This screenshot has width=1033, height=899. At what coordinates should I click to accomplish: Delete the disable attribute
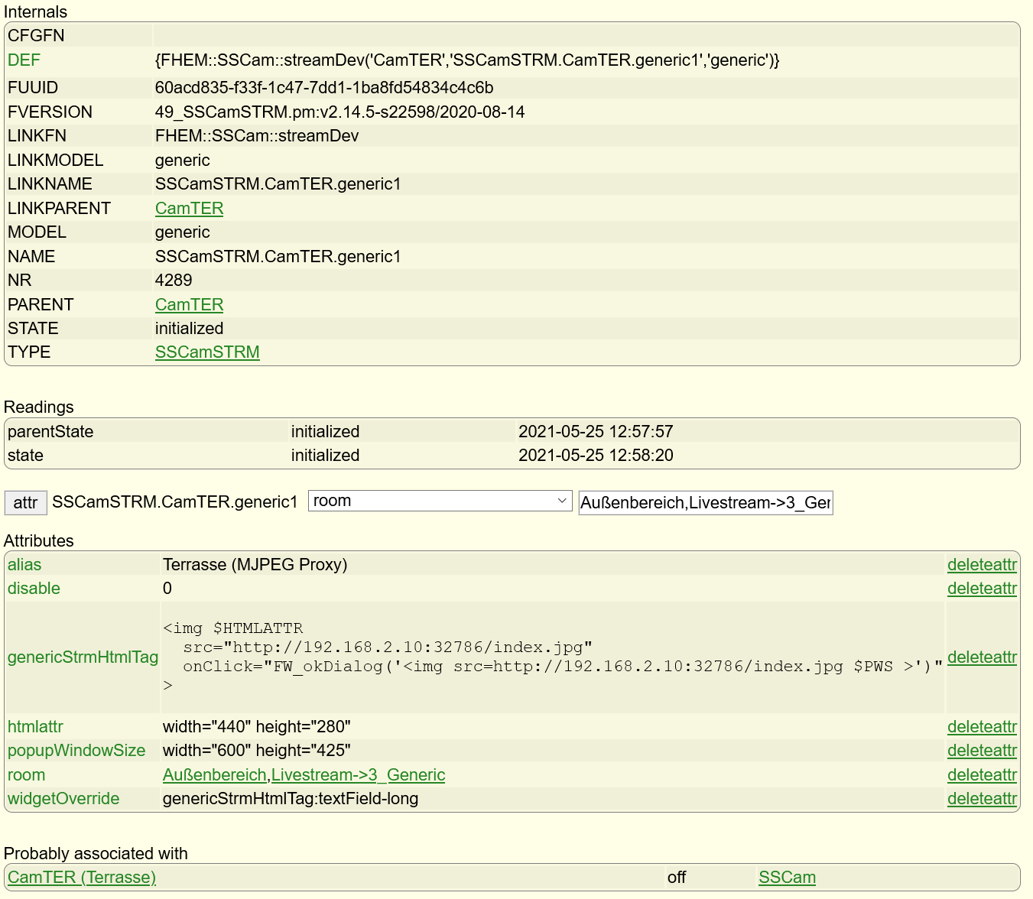click(x=982, y=589)
